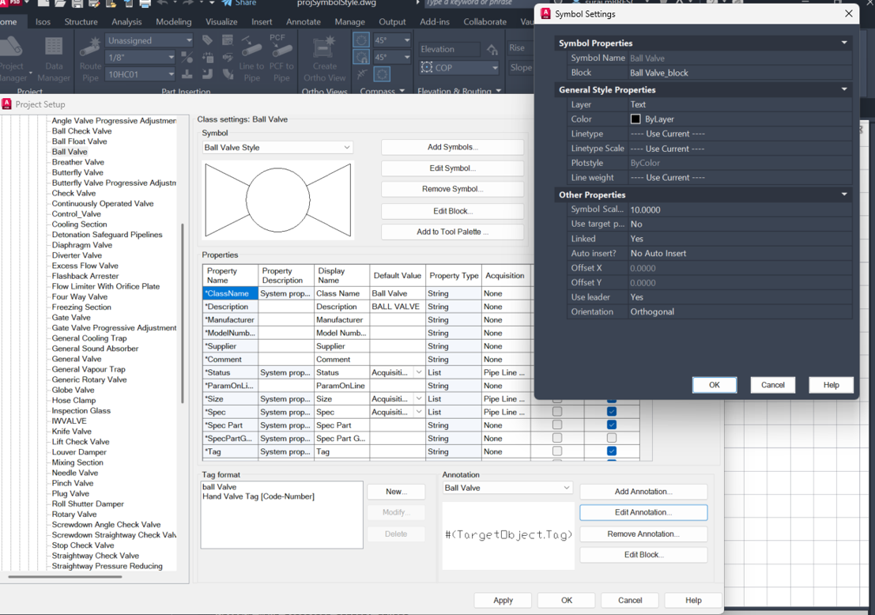
Task: Collapse the Symbol Properties section
Action: click(843, 43)
